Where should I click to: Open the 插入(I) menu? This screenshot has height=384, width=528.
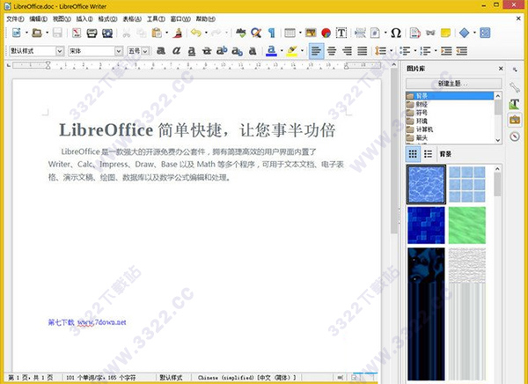click(x=84, y=18)
